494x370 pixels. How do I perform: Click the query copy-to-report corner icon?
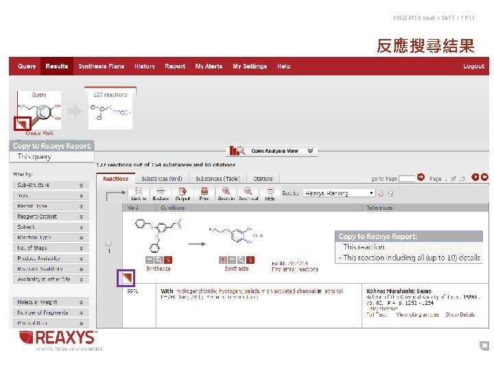pos(23,123)
